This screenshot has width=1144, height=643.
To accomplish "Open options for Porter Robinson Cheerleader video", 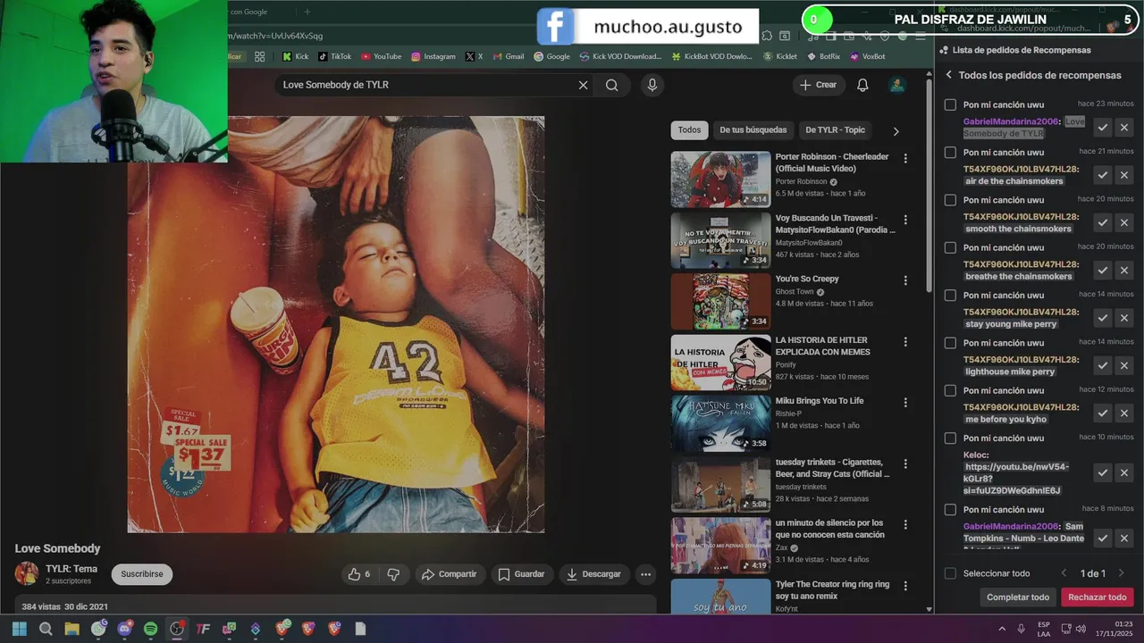I will pyautogui.click(x=905, y=158).
